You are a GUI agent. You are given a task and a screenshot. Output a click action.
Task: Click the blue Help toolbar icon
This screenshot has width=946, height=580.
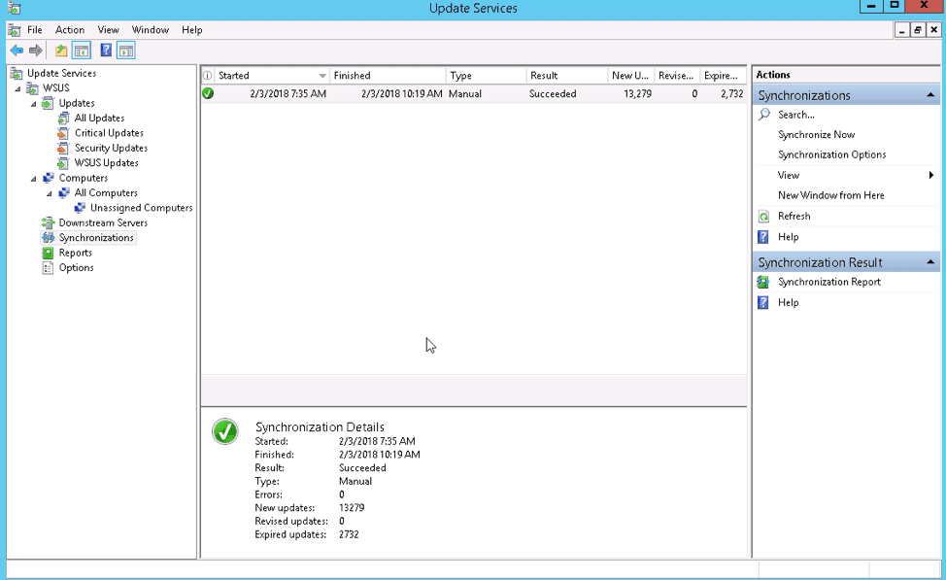pos(106,51)
